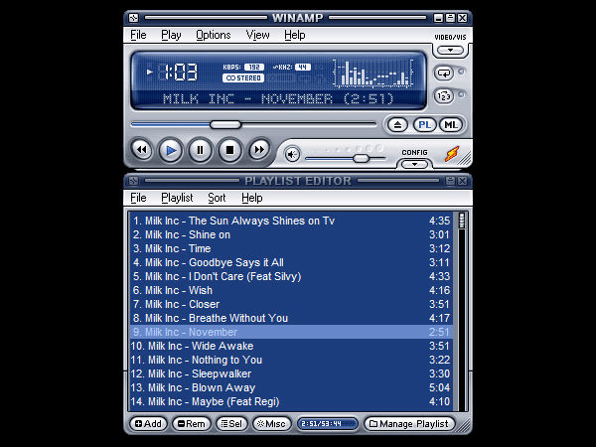Click the 1:03 elapsed time display
The width and height of the screenshot is (596, 447).
(178, 72)
